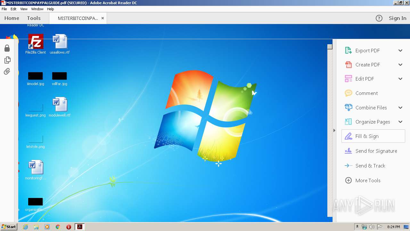Click the leeguest.png file label
The image size is (410, 231).
[x=36, y=115]
